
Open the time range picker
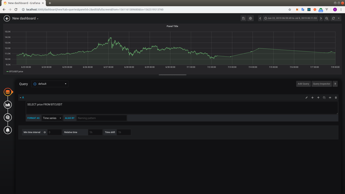(291, 18)
